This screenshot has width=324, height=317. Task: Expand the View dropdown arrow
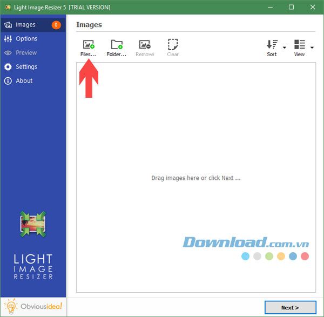pos(312,48)
